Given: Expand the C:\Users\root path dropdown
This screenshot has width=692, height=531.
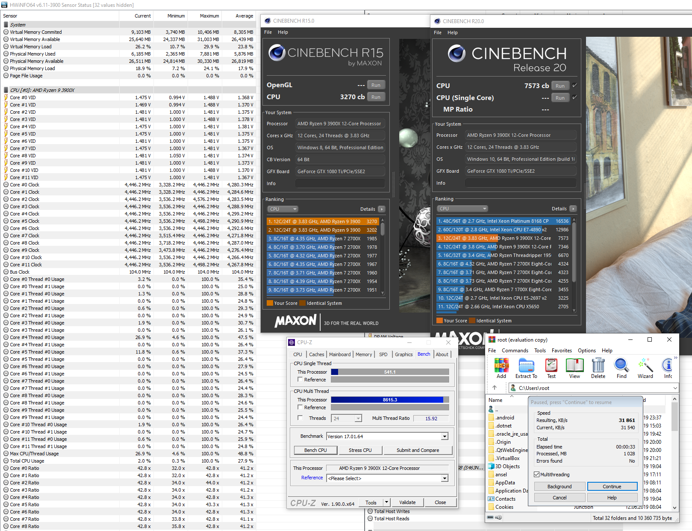Looking at the screenshot, I should click(675, 388).
